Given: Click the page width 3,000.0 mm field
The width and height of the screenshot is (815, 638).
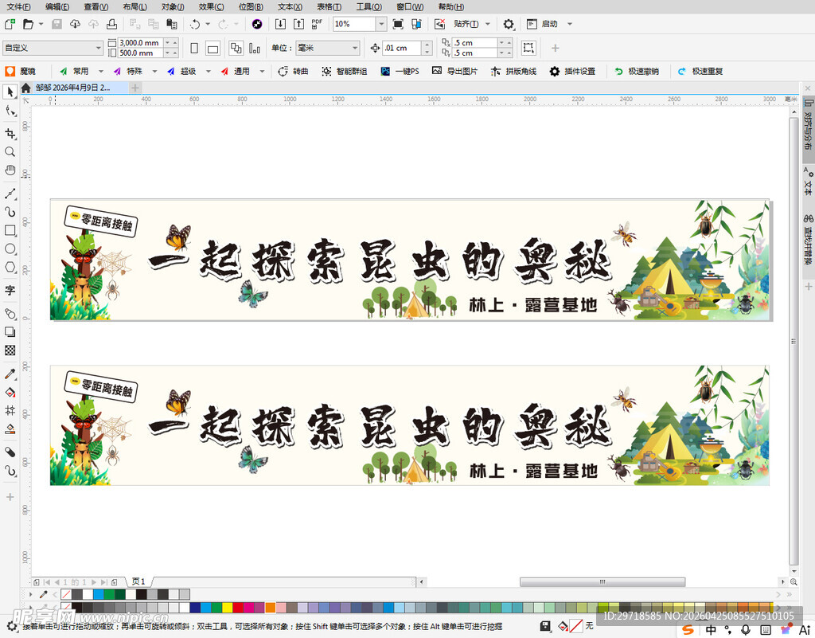Looking at the screenshot, I should tap(140, 43).
